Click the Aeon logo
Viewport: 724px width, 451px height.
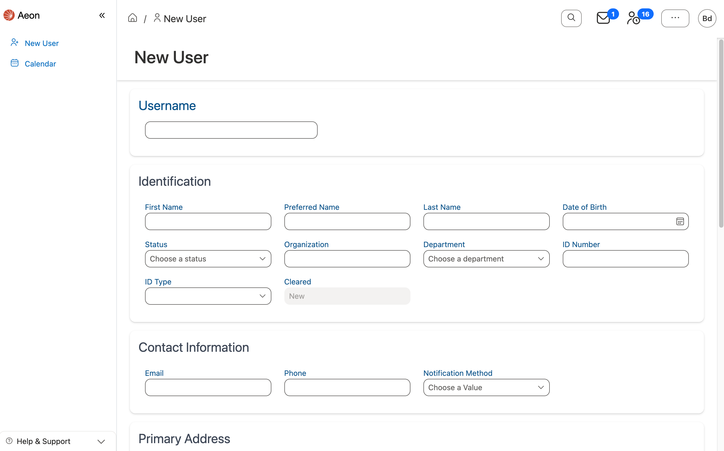[x=21, y=15]
